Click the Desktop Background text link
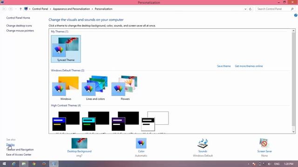This screenshot has height=167, width=298. pos(79,151)
